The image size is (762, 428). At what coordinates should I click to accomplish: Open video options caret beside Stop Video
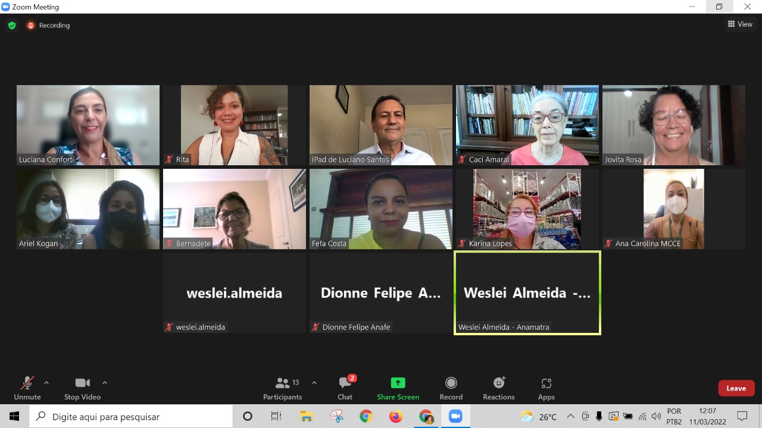pyautogui.click(x=105, y=383)
